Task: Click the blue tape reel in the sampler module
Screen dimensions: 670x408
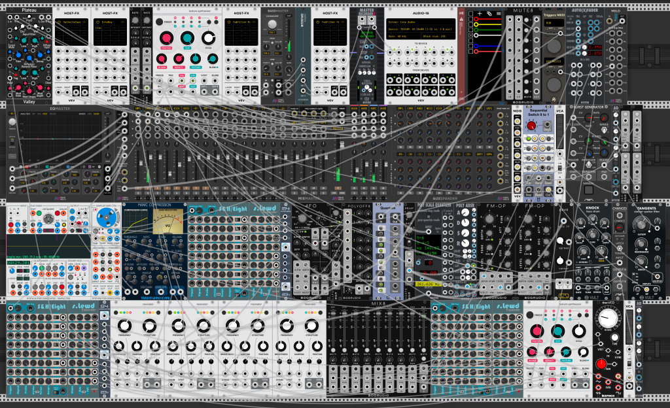Action: 105,218
